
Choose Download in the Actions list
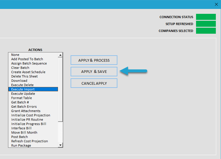[33, 81]
